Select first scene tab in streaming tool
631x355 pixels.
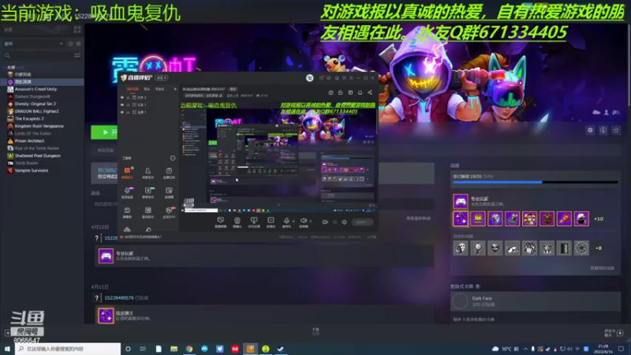(x=133, y=89)
